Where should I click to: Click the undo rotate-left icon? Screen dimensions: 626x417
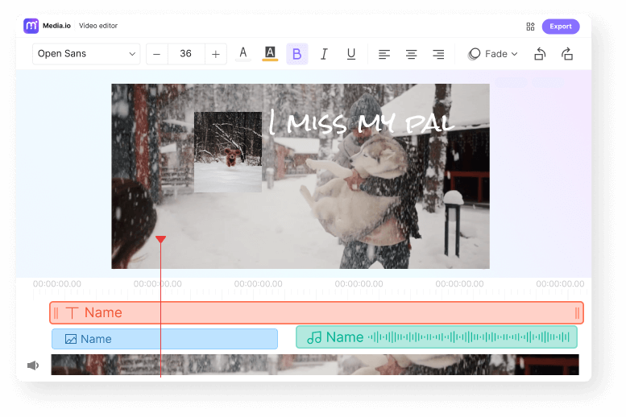pyautogui.click(x=540, y=54)
